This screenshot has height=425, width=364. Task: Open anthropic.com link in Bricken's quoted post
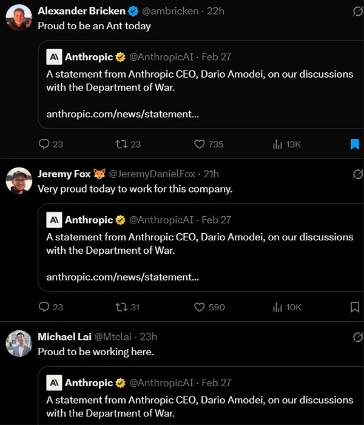pyautogui.click(x=122, y=114)
